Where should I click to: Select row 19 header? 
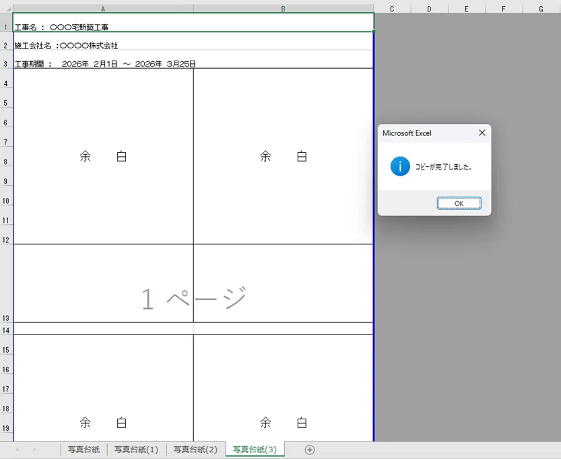(6, 423)
